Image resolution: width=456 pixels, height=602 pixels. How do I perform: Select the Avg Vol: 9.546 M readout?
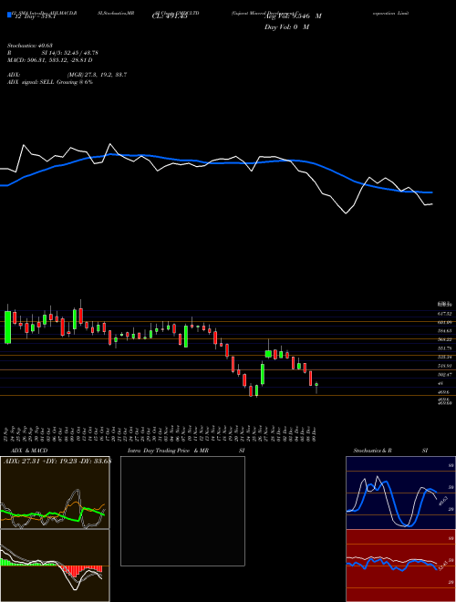tap(293, 16)
